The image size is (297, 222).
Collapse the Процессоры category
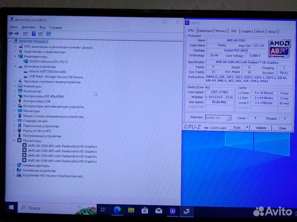click(14, 140)
